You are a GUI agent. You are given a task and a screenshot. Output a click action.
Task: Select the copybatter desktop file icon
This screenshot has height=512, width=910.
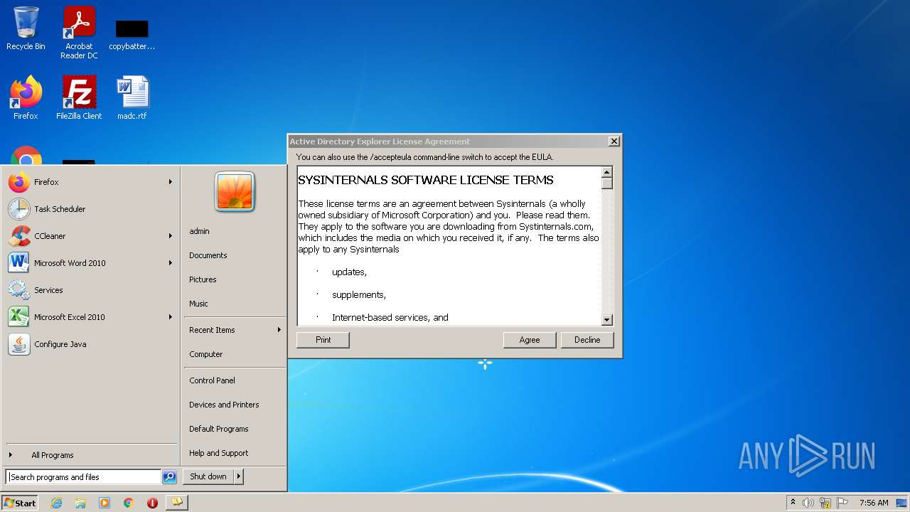(132, 34)
